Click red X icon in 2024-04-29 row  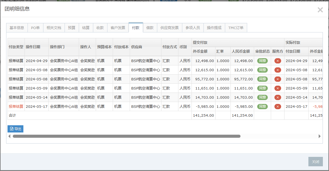pyautogui.click(x=278, y=61)
